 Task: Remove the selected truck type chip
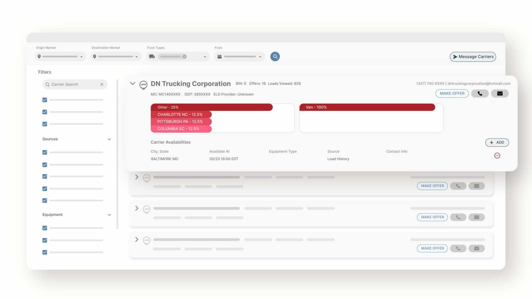pyautogui.click(x=184, y=56)
